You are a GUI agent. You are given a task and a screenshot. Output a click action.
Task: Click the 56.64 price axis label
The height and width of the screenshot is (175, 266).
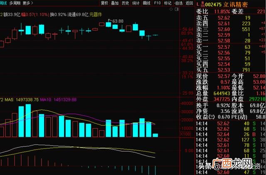click(x=187, y=29)
